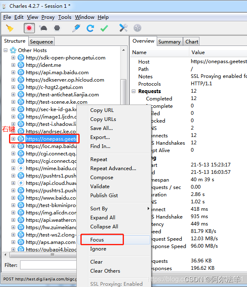Collapse the Other Hosts tree node
This screenshot has width=247, height=287.
(x=6, y=50)
